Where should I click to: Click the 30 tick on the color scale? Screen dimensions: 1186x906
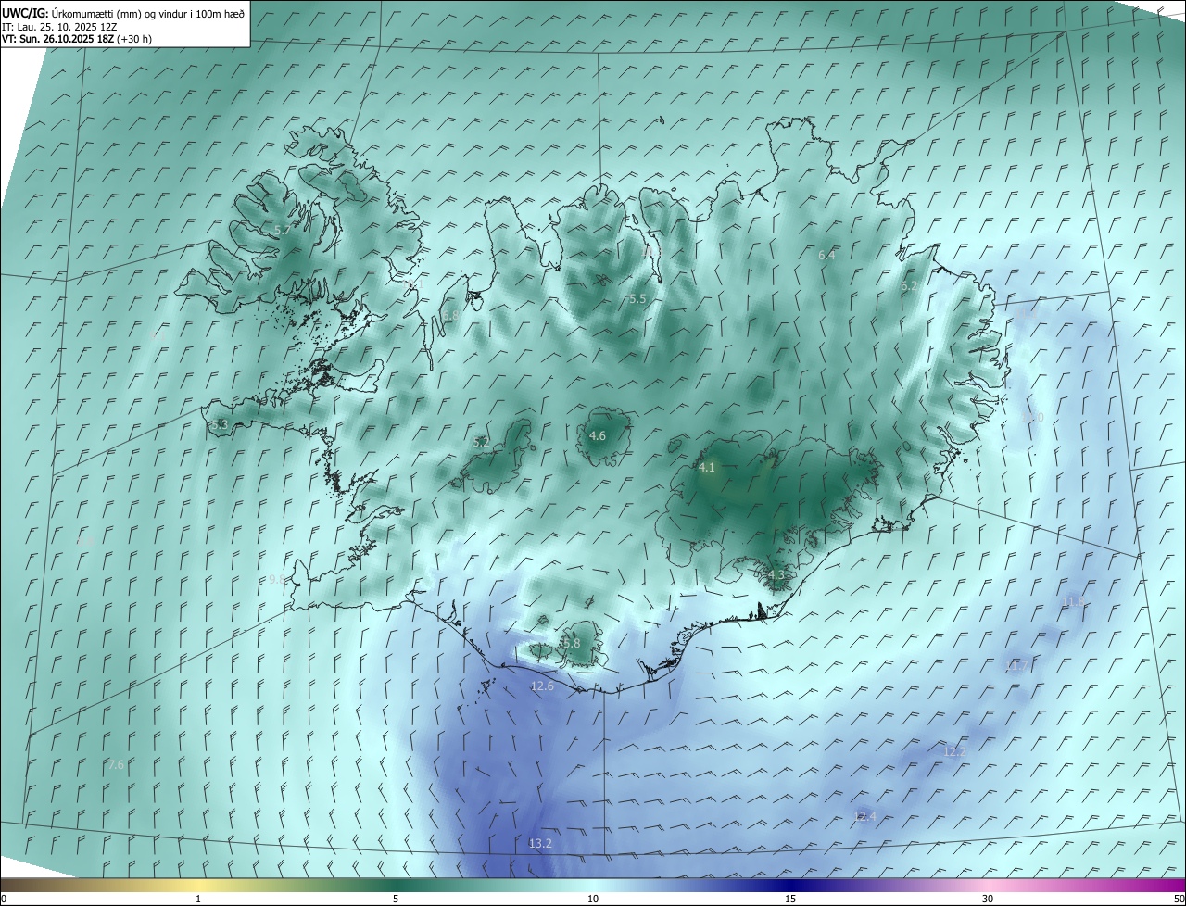coord(988,899)
